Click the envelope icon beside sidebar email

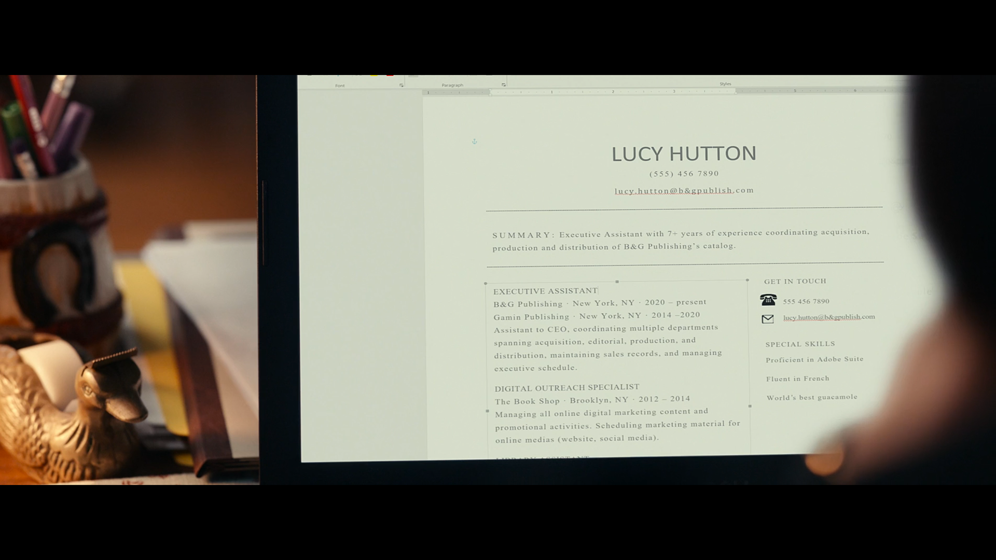click(768, 319)
